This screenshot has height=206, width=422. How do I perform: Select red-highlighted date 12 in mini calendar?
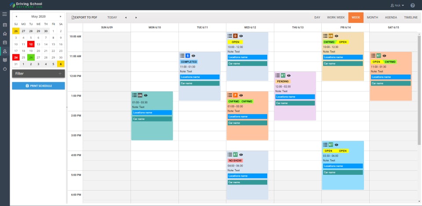(x=31, y=44)
